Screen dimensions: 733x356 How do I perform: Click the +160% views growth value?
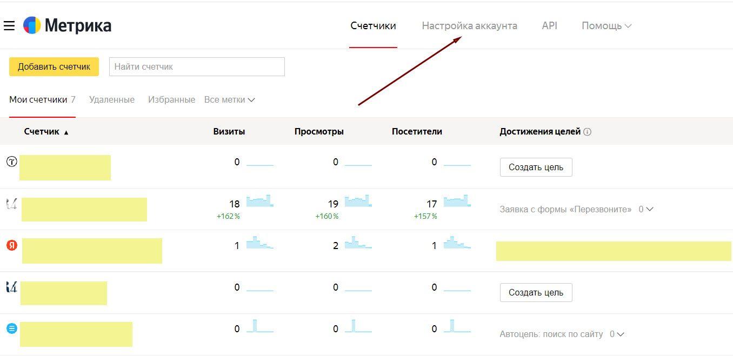pyautogui.click(x=327, y=216)
